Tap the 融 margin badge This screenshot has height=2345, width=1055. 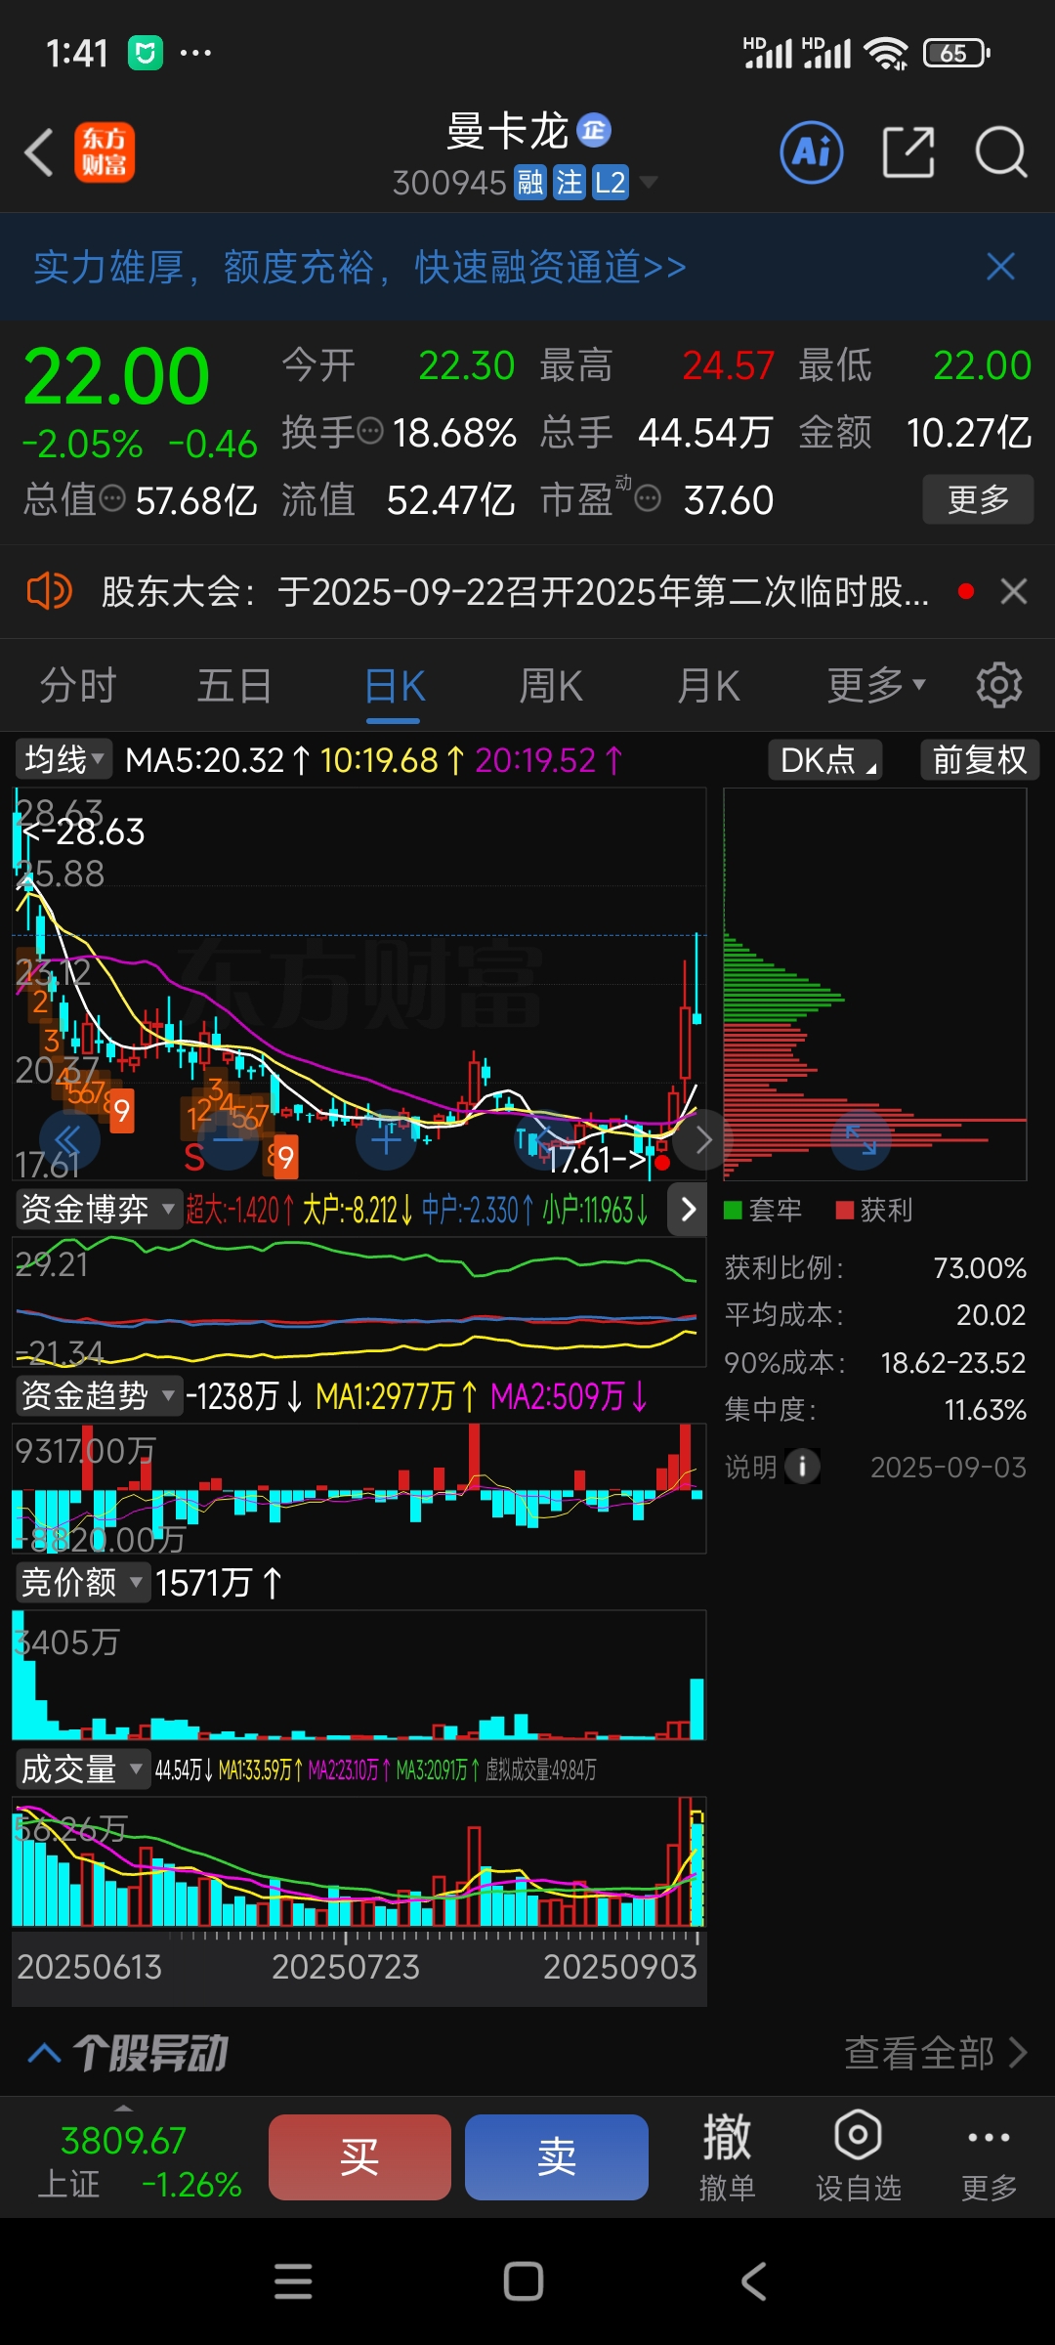(530, 183)
